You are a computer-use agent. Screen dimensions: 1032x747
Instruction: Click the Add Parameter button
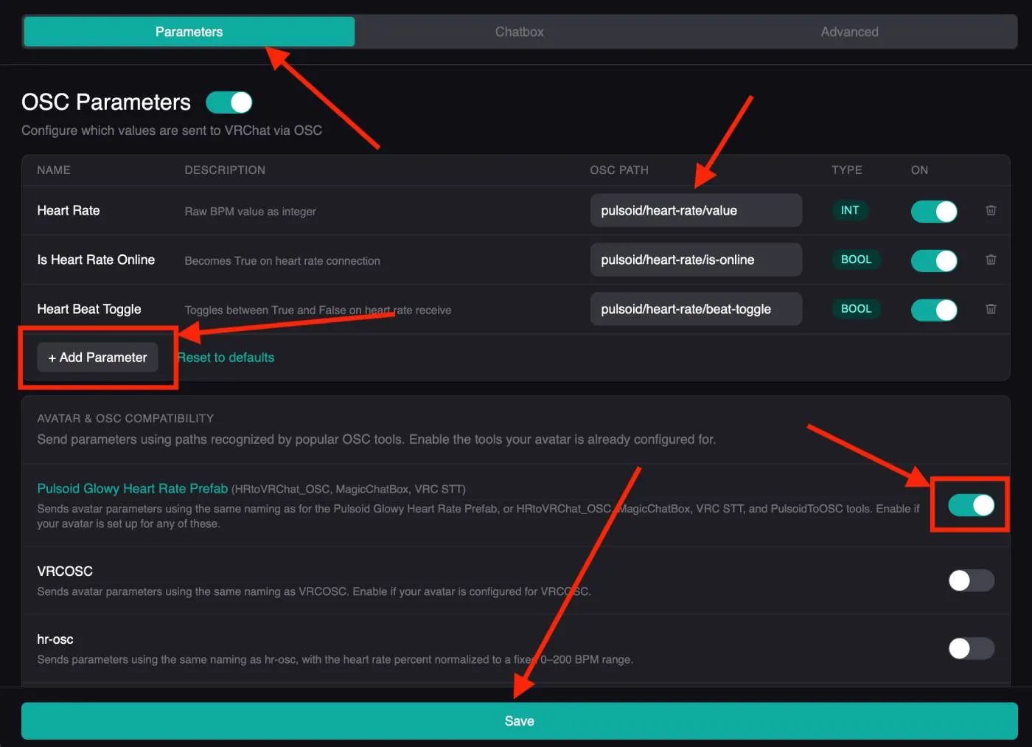click(x=97, y=358)
